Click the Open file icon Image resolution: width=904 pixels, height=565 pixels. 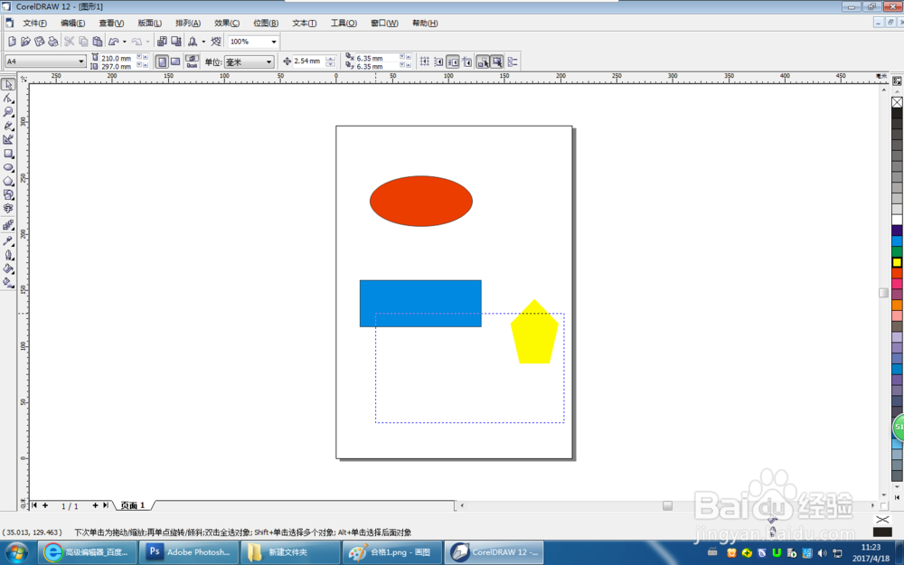(x=25, y=42)
